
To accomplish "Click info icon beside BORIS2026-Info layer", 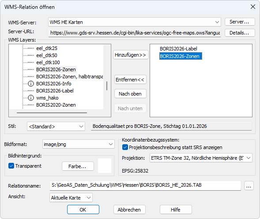I will pyautogui.click(x=30, y=84).
